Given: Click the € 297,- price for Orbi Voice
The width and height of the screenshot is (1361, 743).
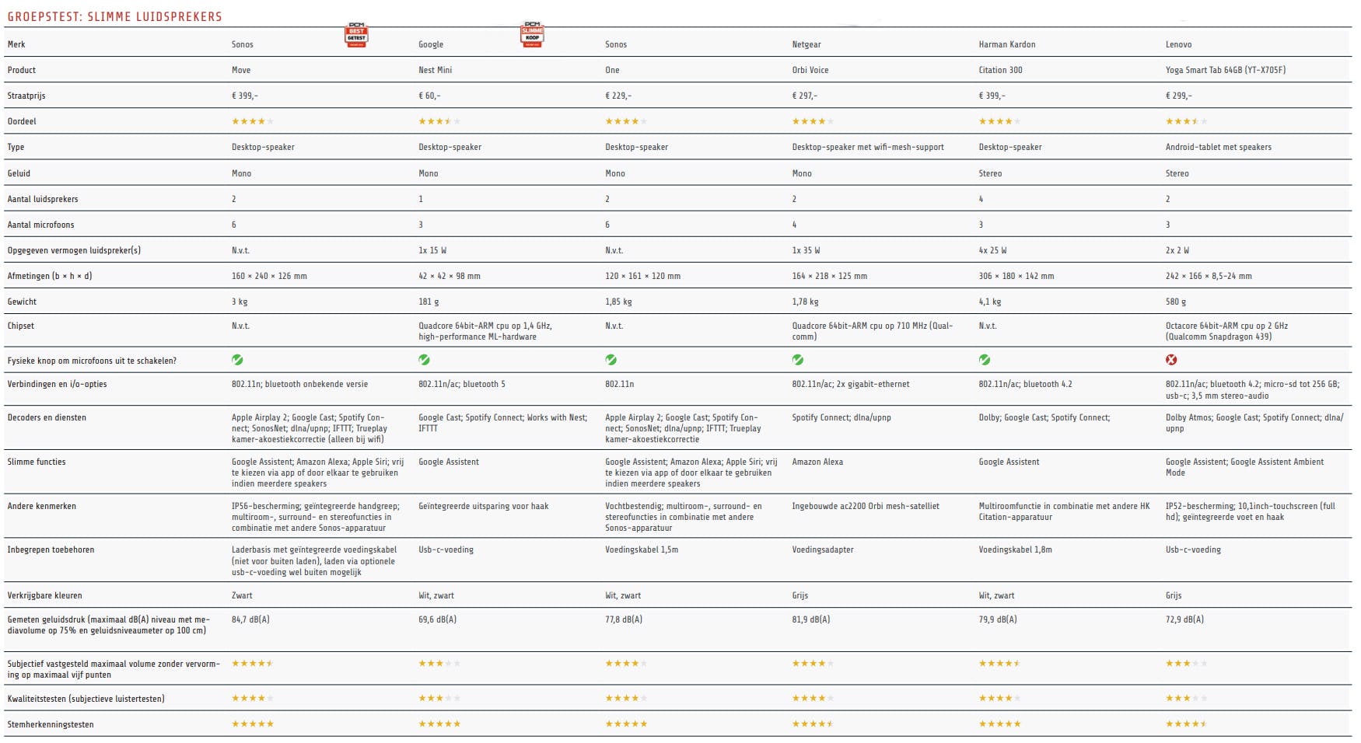Looking at the screenshot, I should [x=804, y=96].
